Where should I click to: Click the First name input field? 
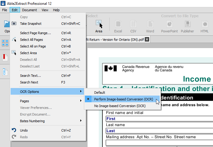pos(159,119)
